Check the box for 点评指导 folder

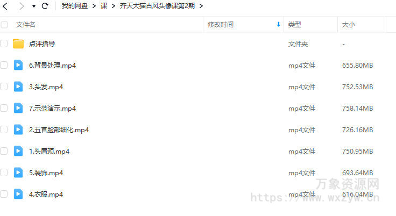4,44
